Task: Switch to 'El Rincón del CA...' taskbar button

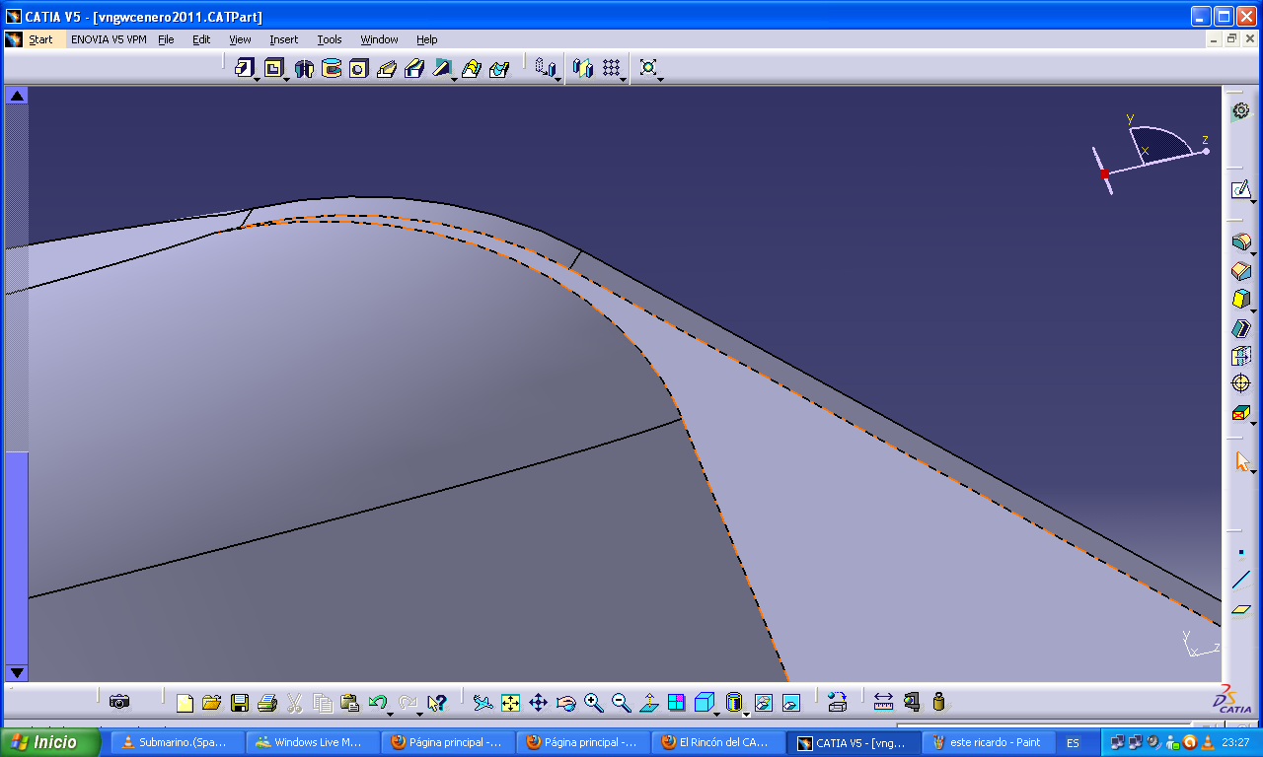Action: point(718,742)
